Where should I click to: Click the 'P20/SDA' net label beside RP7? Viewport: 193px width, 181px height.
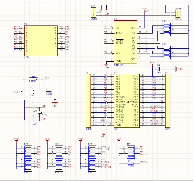[x=105, y=147]
